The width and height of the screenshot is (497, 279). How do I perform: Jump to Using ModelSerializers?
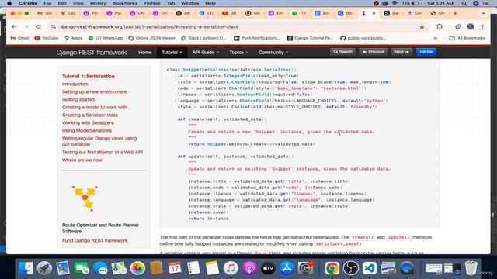(x=87, y=131)
